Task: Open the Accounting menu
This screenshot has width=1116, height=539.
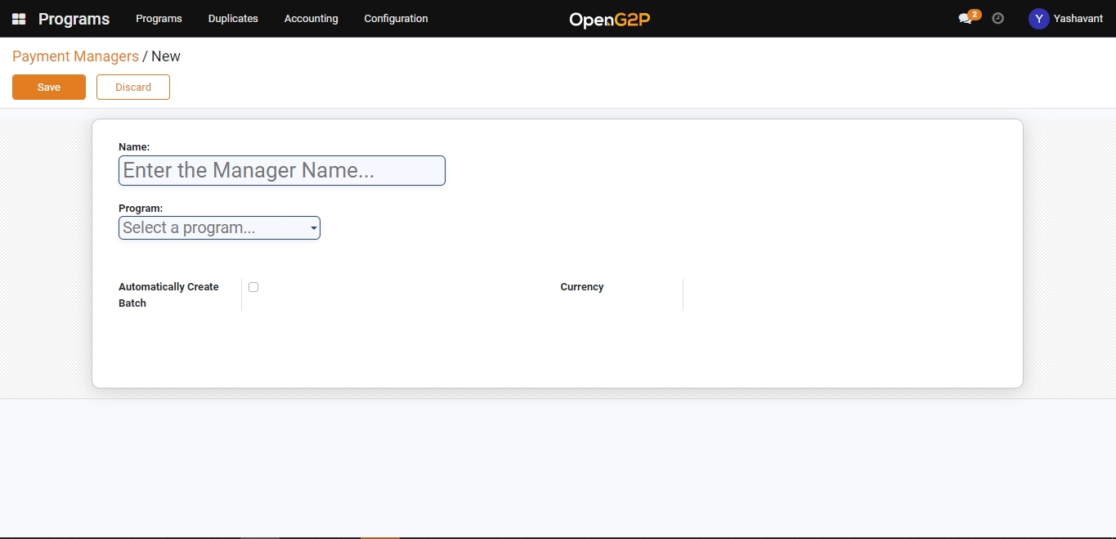Action: pos(311,19)
